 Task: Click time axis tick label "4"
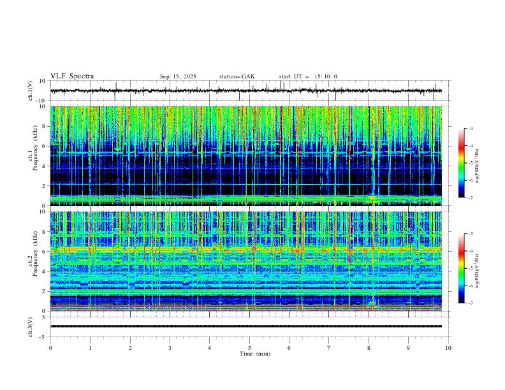(210, 348)
